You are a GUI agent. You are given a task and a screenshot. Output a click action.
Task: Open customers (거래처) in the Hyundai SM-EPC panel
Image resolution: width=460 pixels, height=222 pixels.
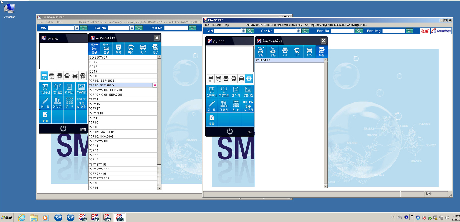tap(57, 102)
